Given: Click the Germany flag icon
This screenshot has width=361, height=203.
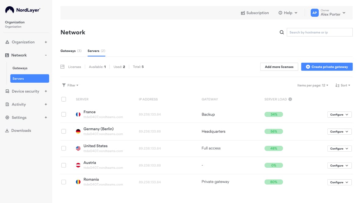Looking at the screenshot, I should [x=78, y=131].
